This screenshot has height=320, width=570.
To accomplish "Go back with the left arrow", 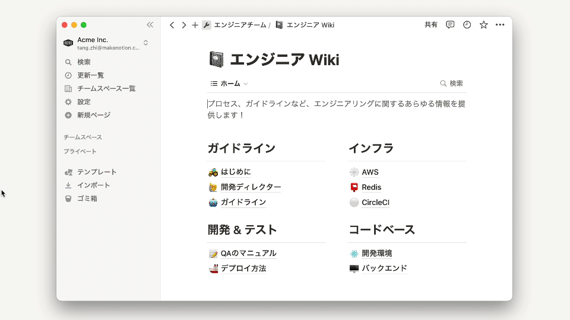I will [x=172, y=25].
